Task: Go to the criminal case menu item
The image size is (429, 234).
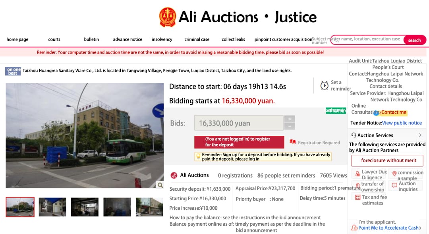Action: (197, 39)
